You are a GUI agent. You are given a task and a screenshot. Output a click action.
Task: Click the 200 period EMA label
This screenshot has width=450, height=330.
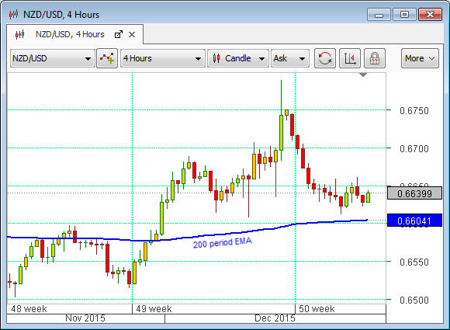pyautogui.click(x=223, y=243)
